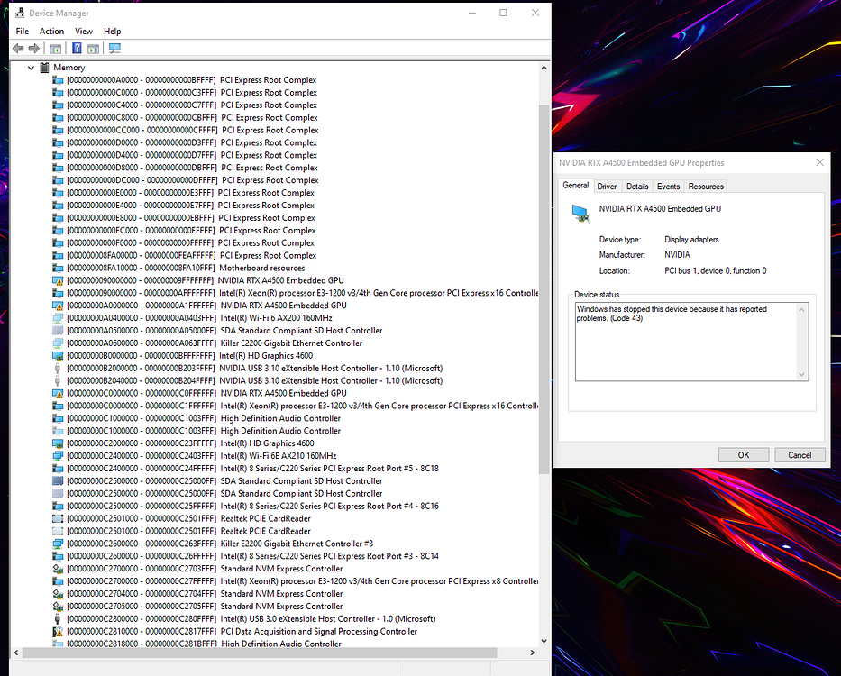Switch to the Driver tab
Screen dimensions: 841x676
click(x=607, y=186)
